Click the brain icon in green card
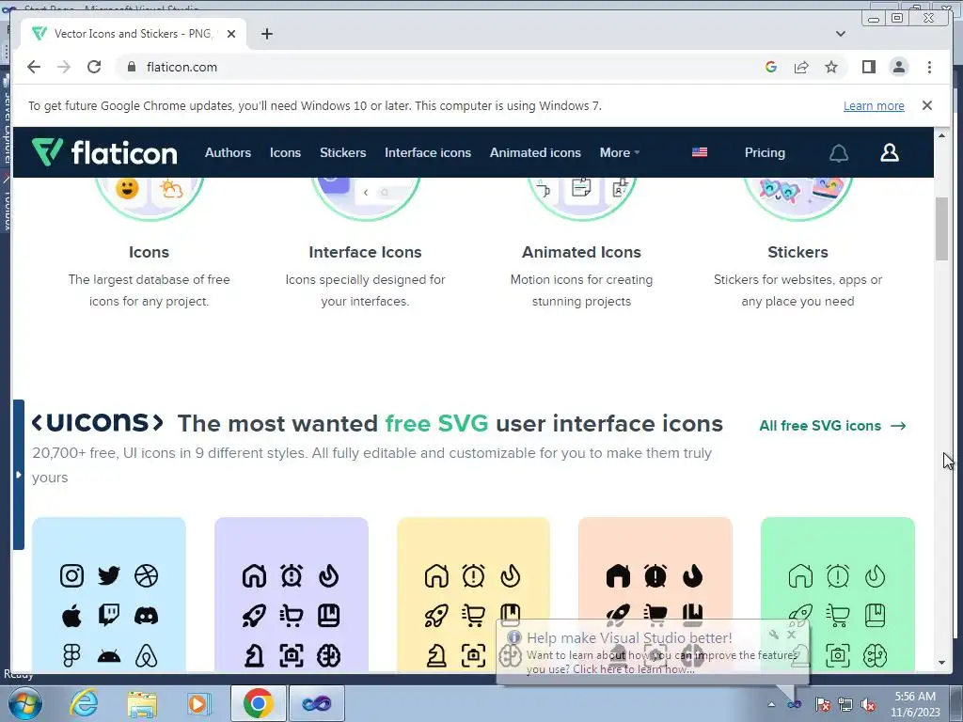The image size is (963, 722). pyautogui.click(x=875, y=655)
